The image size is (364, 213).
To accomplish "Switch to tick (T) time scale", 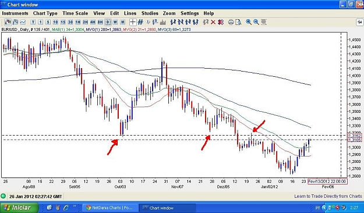I will (33, 22).
